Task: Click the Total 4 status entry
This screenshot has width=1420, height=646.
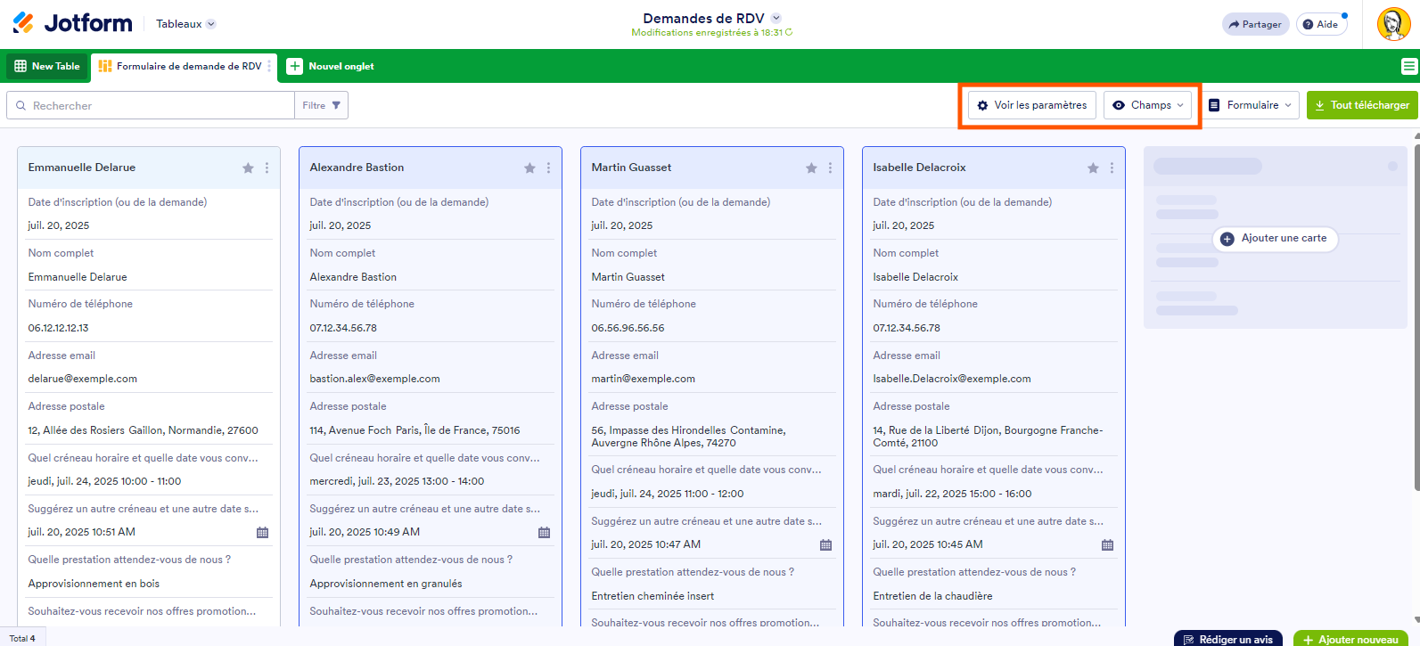Action: (22, 638)
